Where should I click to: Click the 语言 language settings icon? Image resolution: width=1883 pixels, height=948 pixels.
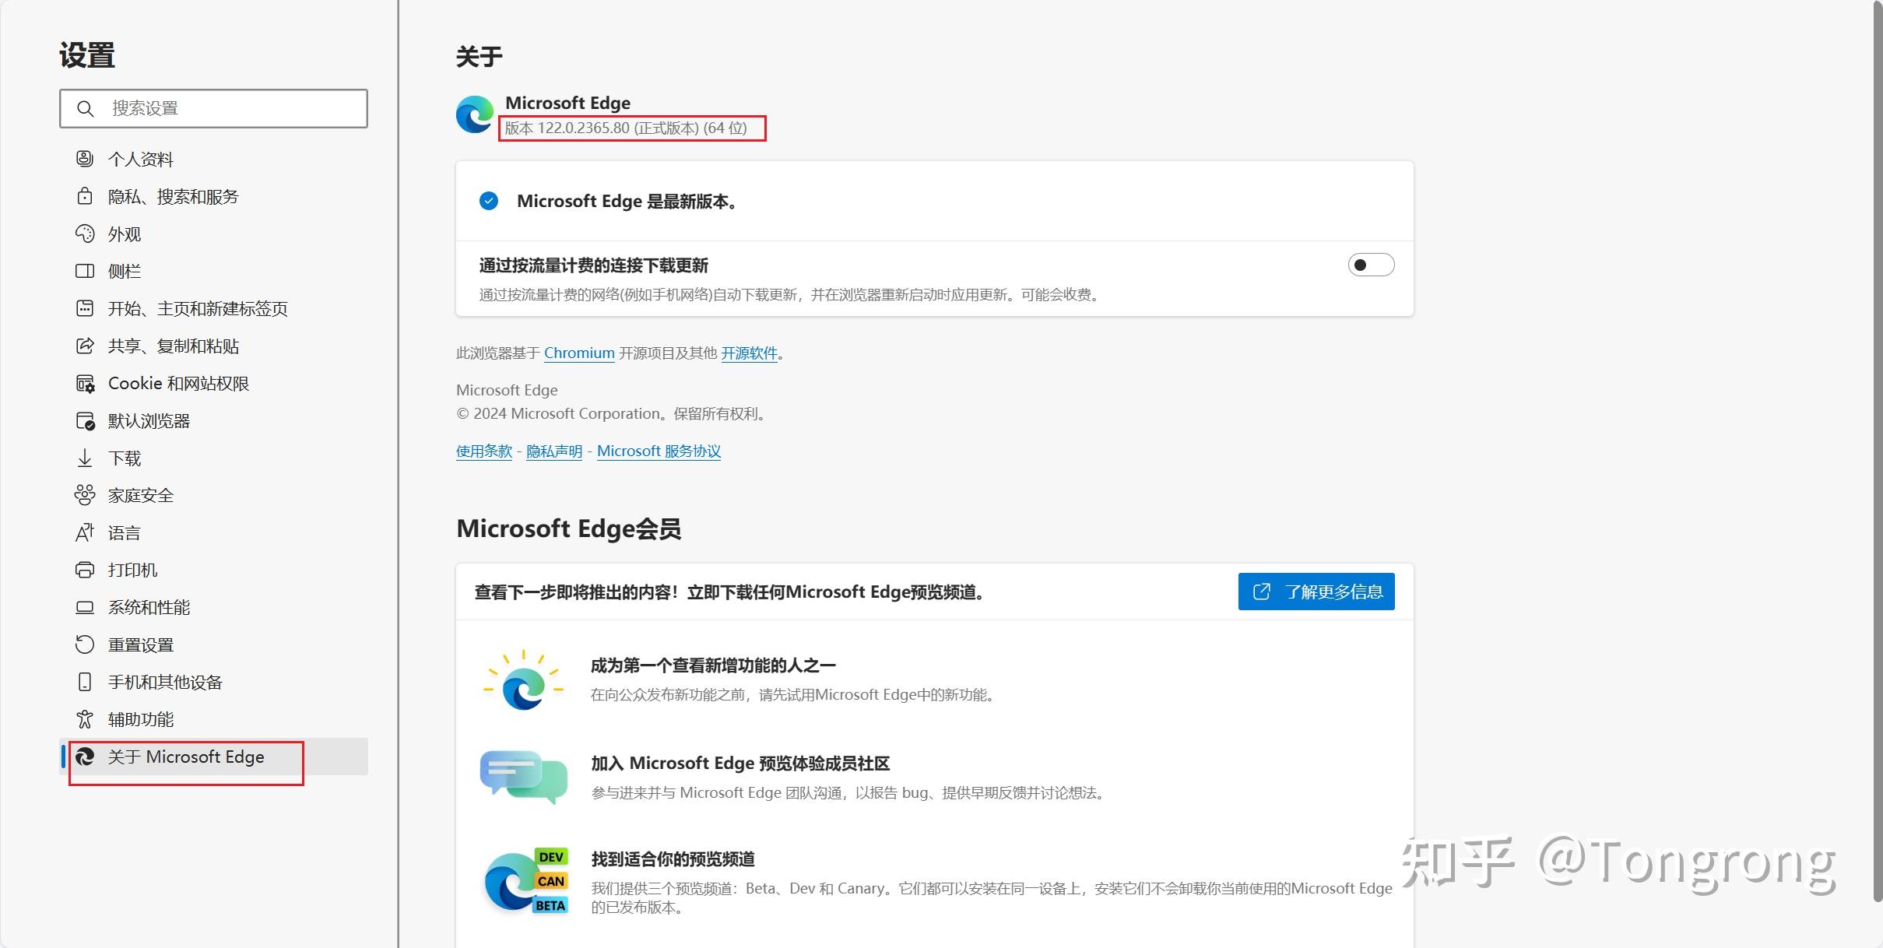pyautogui.click(x=86, y=532)
